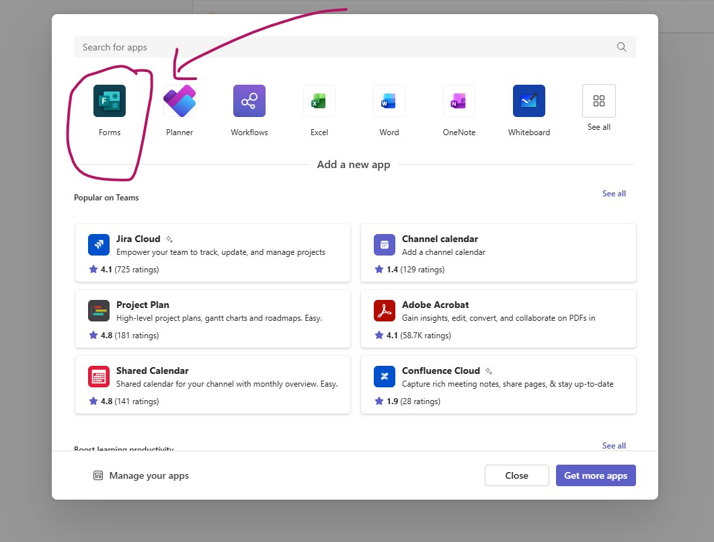Select the Planner app icon
Viewport: 714px width, 542px height.
tap(180, 102)
